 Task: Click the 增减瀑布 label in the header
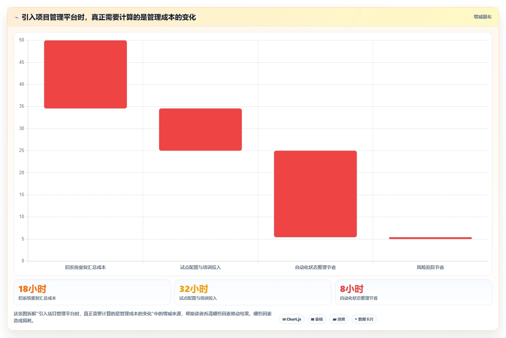coord(482,17)
